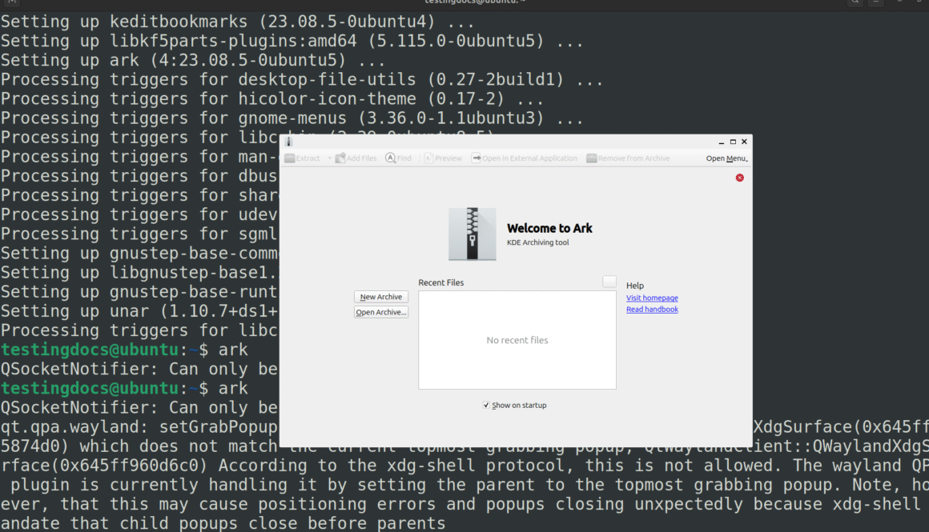
Task: Click the Preview toolbar icon
Action: tap(428, 158)
